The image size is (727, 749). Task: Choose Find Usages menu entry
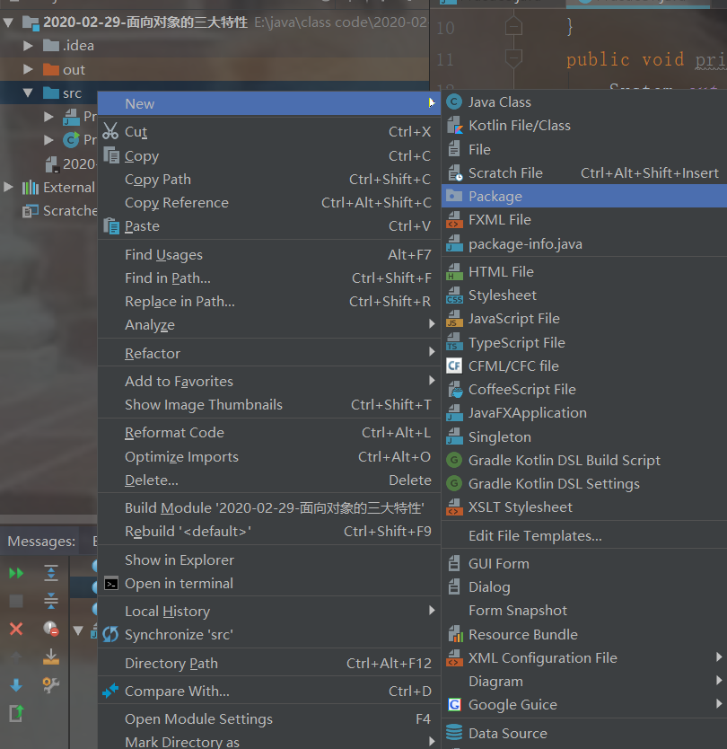pyautogui.click(x=268, y=254)
